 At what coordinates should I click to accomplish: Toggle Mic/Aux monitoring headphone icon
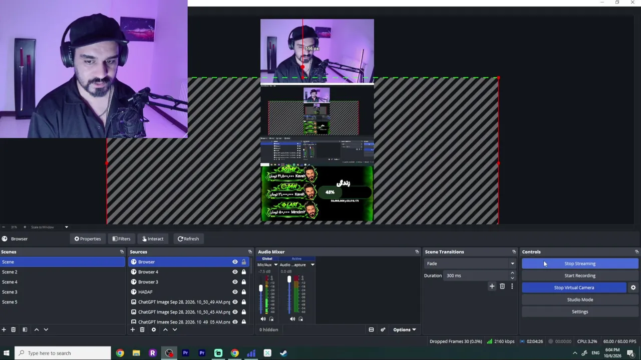tap(271, 319)
